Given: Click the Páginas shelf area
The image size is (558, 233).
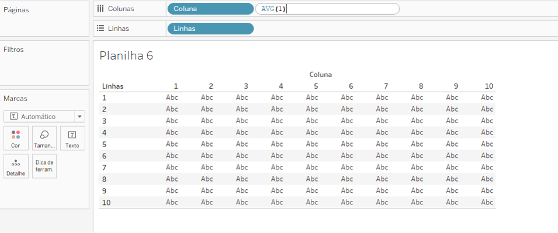Looking at the screenshot, I should pos(44,19).
